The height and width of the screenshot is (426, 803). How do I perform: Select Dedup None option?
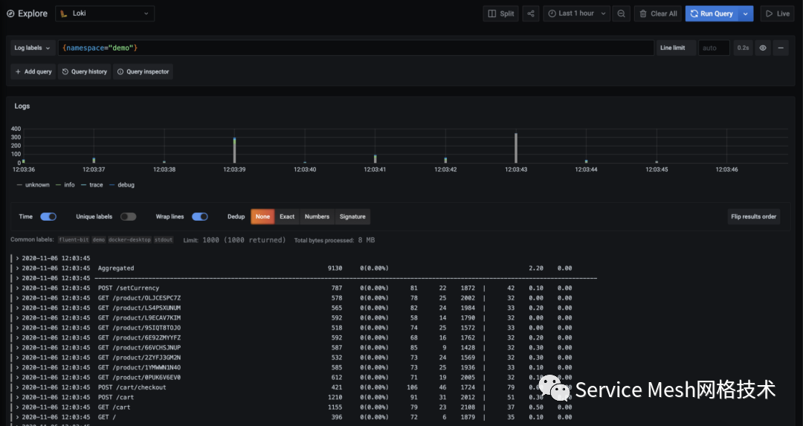[x=262, y=216]
